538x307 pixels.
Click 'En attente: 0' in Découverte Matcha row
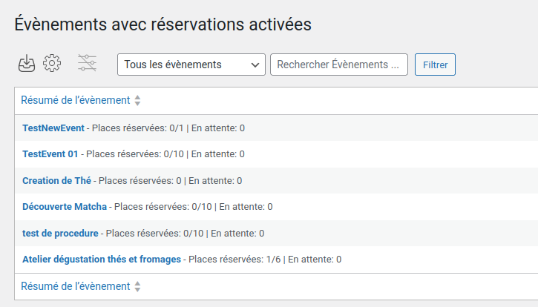point(246,207)
